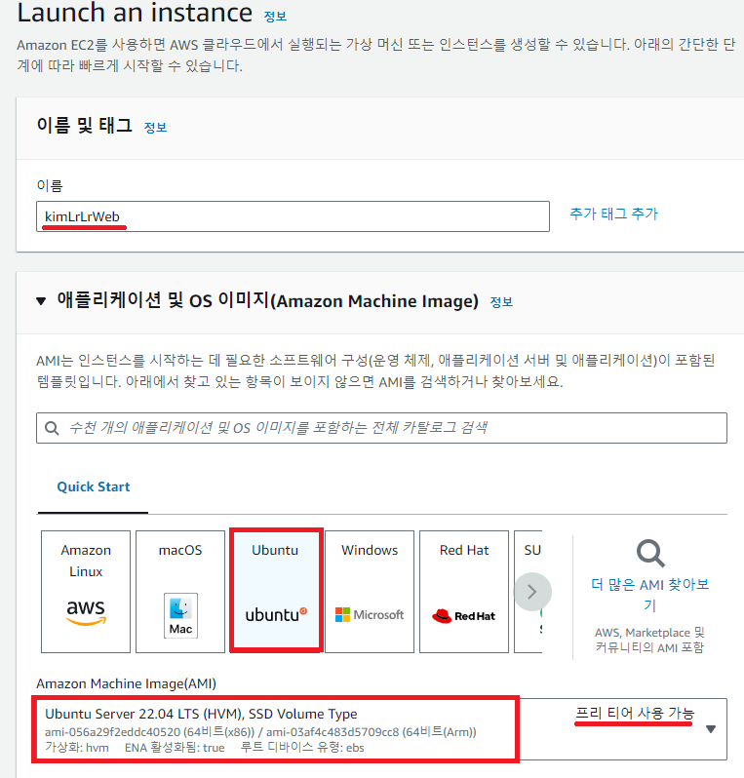Click the AMI catalog search field
The height and width of the screenshot is (778, 744).
(x=381, y=428)
